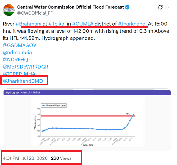Open the #Telkoi hashtag

pos(57,24)
